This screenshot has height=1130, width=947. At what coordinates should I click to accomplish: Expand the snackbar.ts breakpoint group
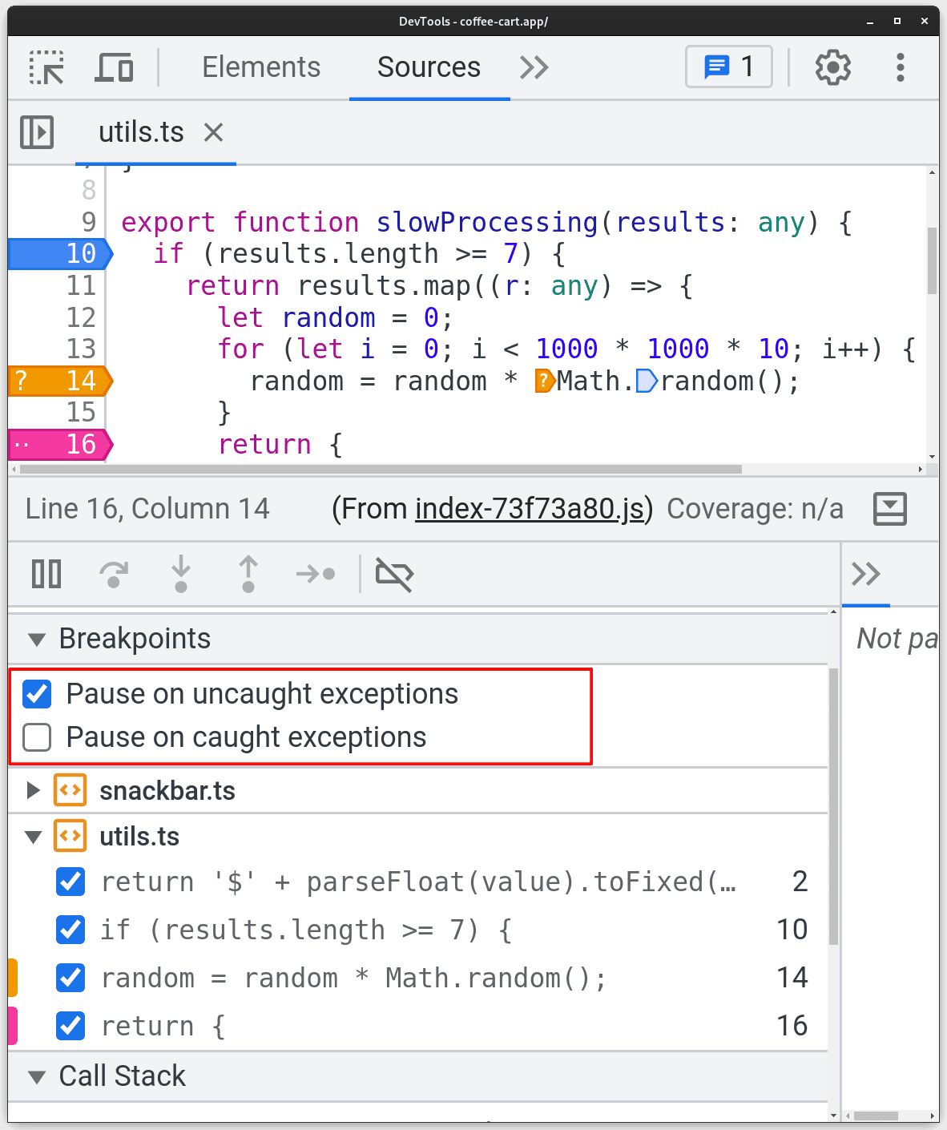(33, 790)
